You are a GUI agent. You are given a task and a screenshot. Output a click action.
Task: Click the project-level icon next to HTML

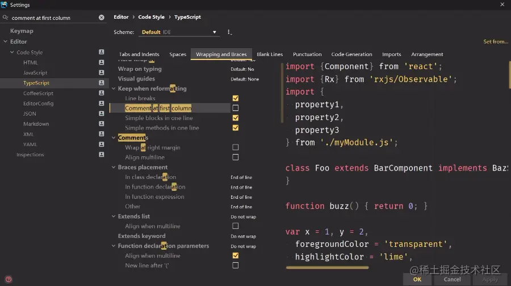tap(102, 62)
